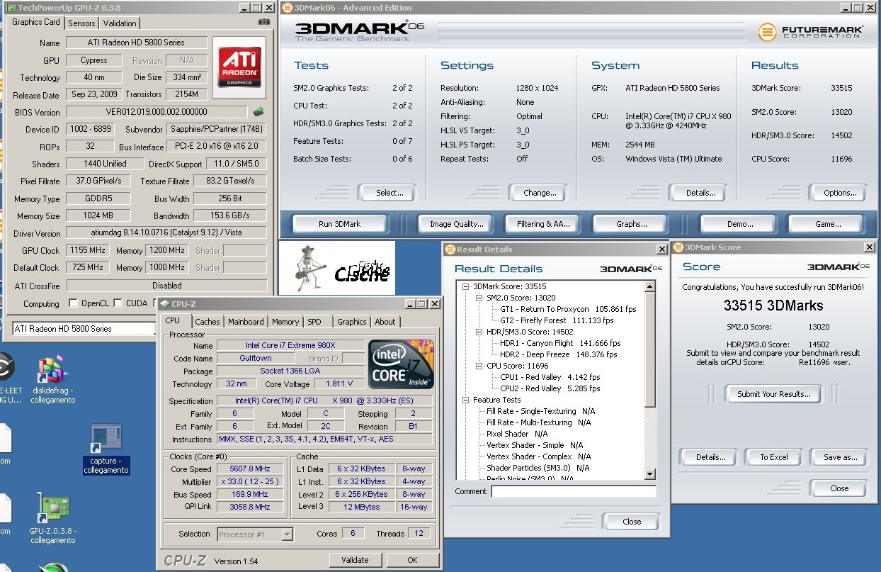The width and height of the screenshot is (881, 572).
Task: Open the ATI Radeon HD 5800 Series dropdown
Action: click(84, 328)
